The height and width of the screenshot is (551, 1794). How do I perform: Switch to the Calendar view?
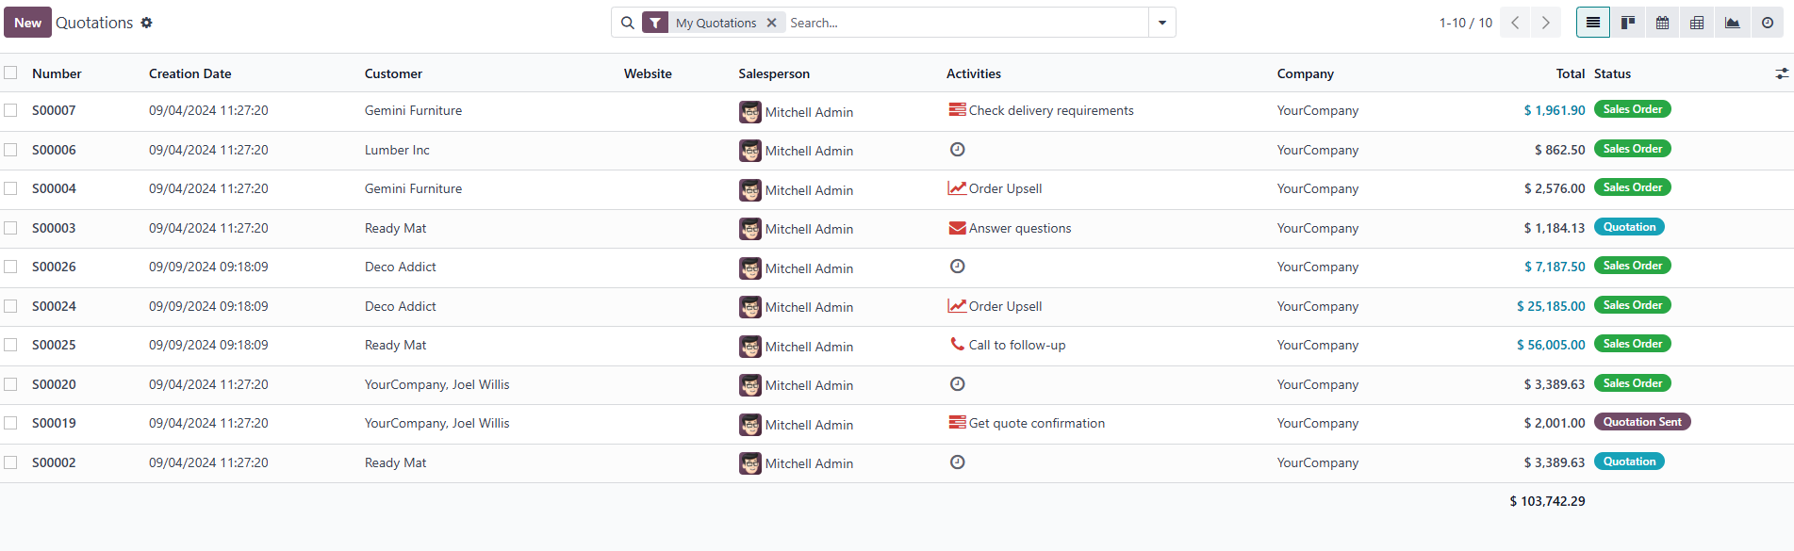pyautogui.click(x=1662, y=23)
